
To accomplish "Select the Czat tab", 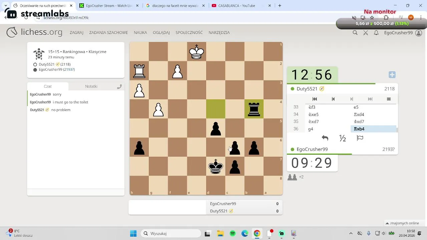I will tap(48, 86).
